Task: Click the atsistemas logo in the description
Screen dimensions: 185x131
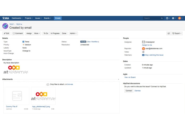Action: pyautogui.click(x=16, y=69)
